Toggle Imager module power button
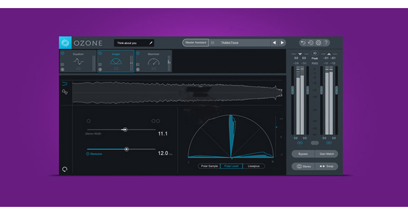408x214 pixels. 100,53
